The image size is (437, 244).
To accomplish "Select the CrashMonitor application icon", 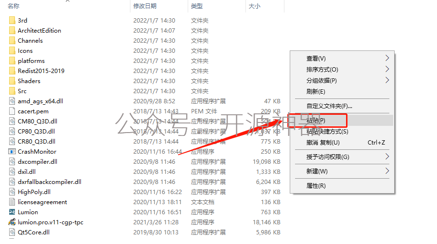I will pos(12,152).
